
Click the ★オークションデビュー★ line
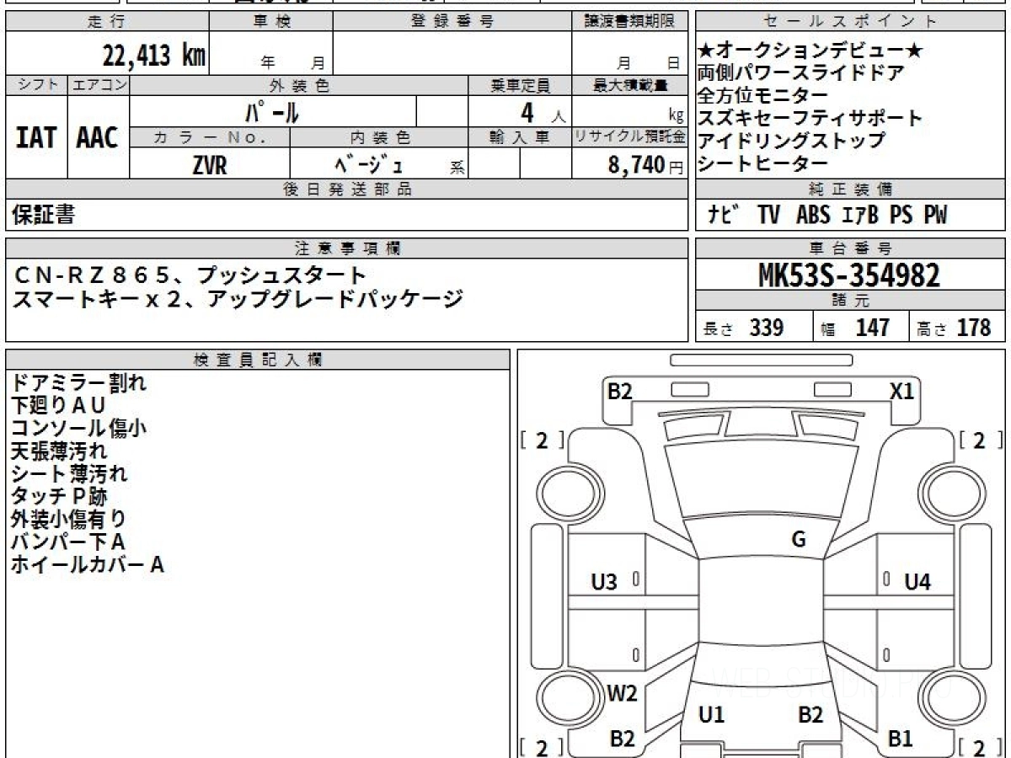point(811,51)
